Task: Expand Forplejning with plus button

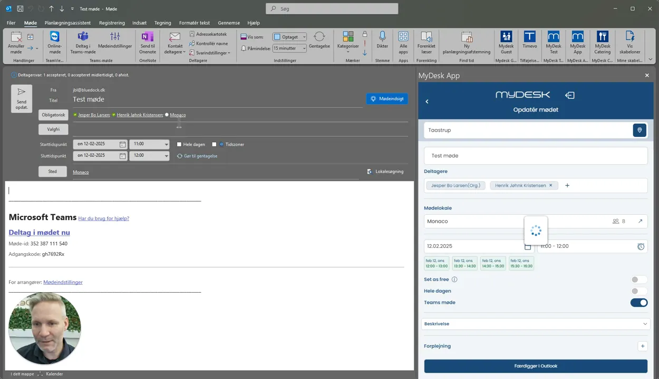Action: tap(642, 346)
